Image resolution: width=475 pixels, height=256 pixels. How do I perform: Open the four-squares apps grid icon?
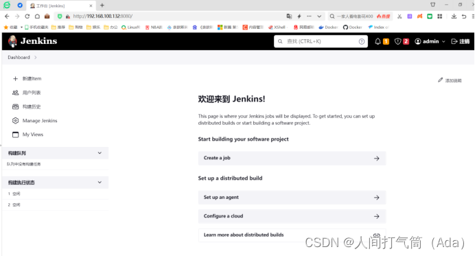[439, 16]
